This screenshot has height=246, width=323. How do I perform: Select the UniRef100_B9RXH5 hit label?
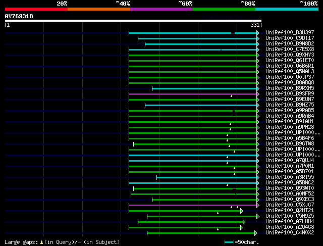pos(289,88)
